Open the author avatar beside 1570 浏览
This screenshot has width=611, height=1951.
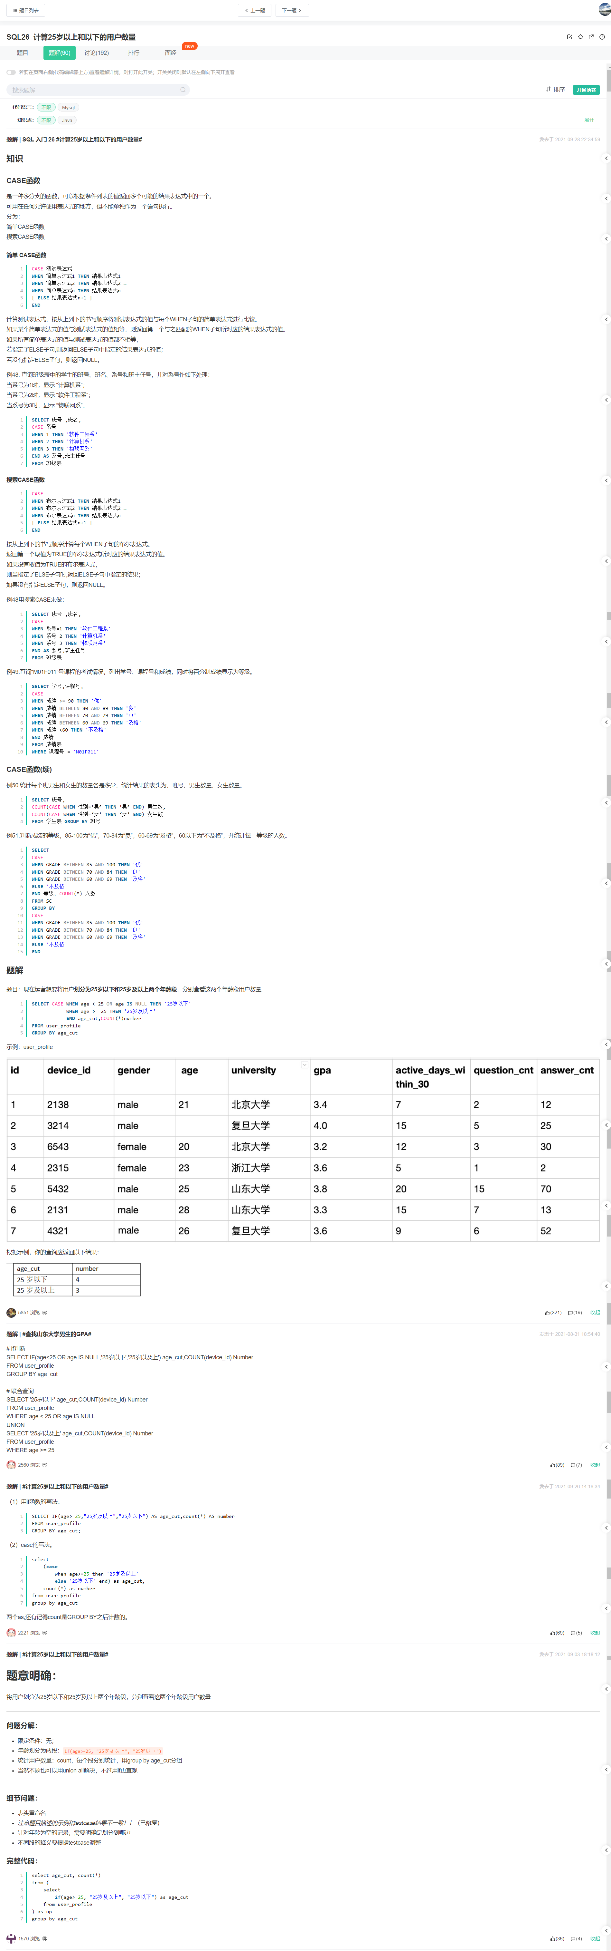pyautogui.click(x=11, y=1938)
